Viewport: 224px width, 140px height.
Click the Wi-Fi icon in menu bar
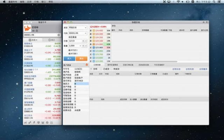pos(178,2)
